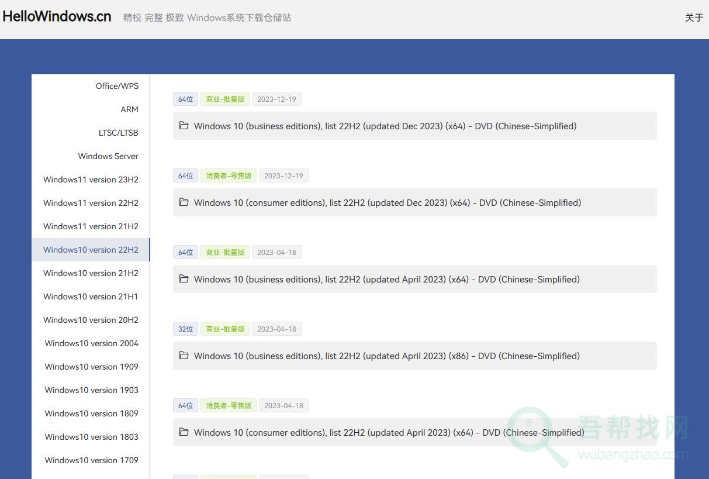Click folder icon of consumer April 2023 x64 entry

[184, 432]
